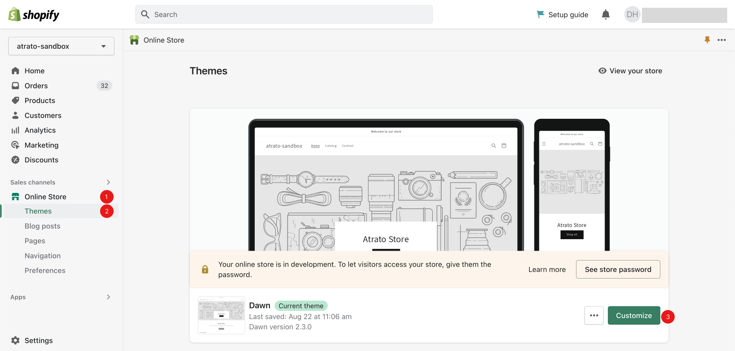Click View your store link
Viewport: 735px width, 351px height.
636,71
